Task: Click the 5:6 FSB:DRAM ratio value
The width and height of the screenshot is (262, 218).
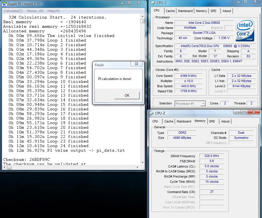Action: (x=212, y=161)
